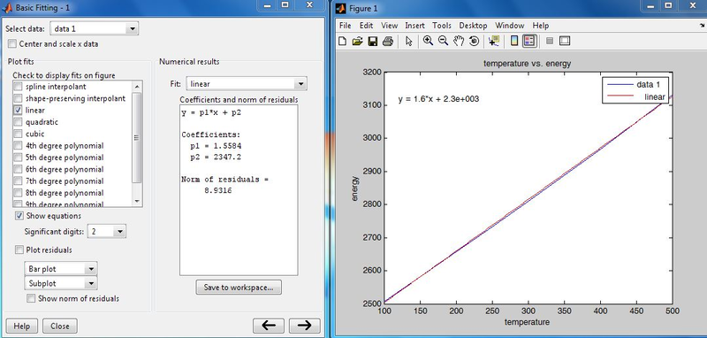Click the New Figure toolbar icon
The width and height of the screenshot is (707, 338).
(x=343, y=41)
